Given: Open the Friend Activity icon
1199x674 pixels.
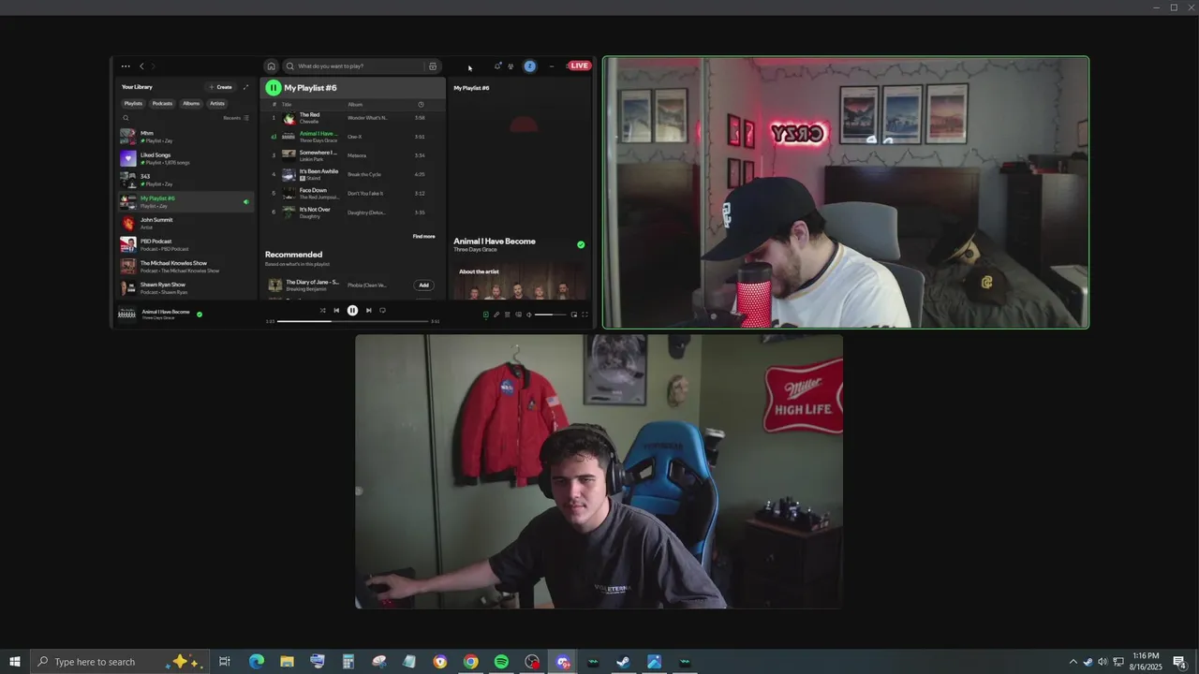Looking at the screenshot, I should 511,66.
